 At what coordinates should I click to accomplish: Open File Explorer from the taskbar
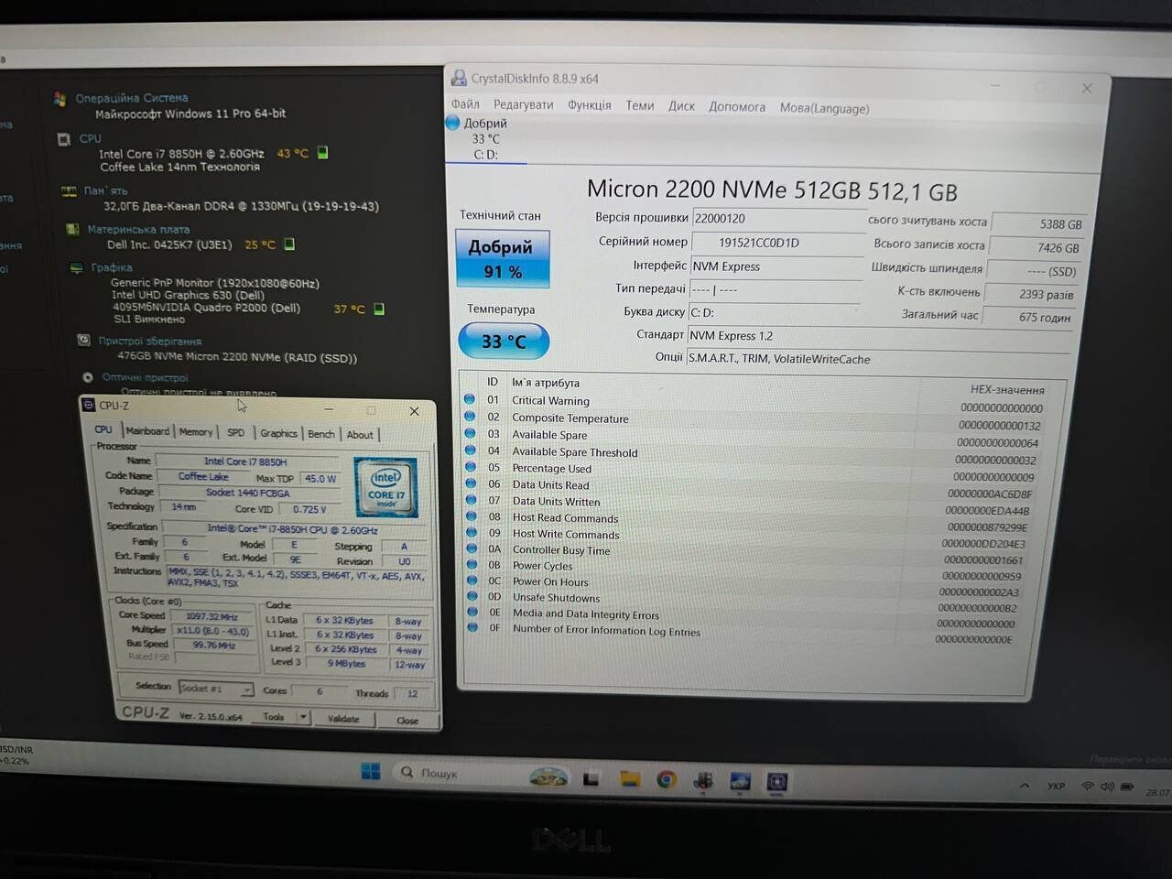pyautogui.click(x=629, y=779)
